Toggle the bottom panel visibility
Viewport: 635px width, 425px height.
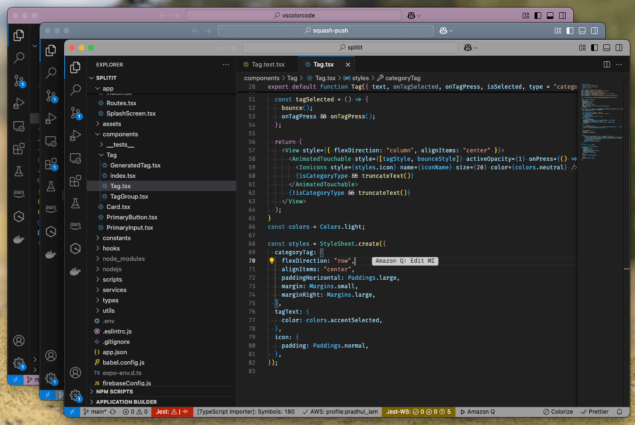pos(606,47)
